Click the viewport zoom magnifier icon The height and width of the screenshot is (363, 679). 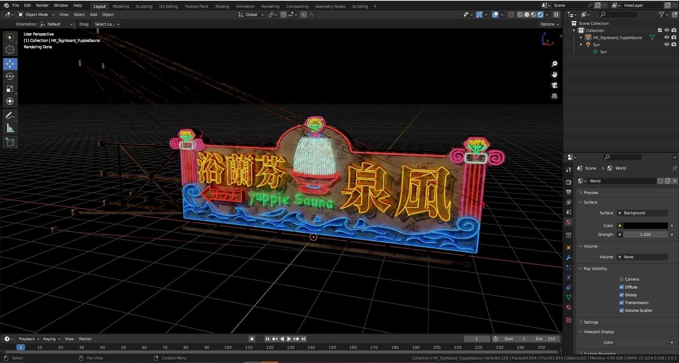coord(554,64)
